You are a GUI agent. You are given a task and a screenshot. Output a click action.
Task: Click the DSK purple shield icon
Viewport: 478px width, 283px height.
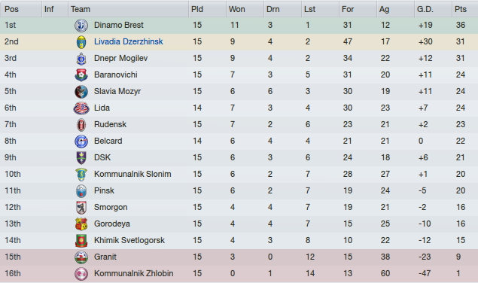pos(81,157)
